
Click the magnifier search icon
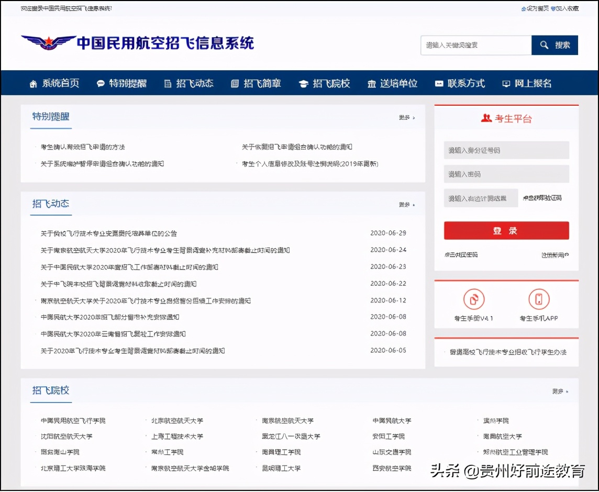[x=544, y=45]
